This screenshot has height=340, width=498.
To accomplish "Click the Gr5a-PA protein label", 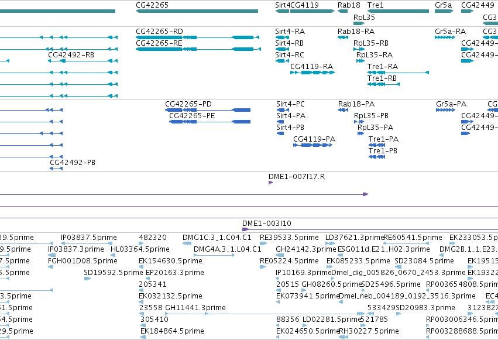I will coord(451,104).
